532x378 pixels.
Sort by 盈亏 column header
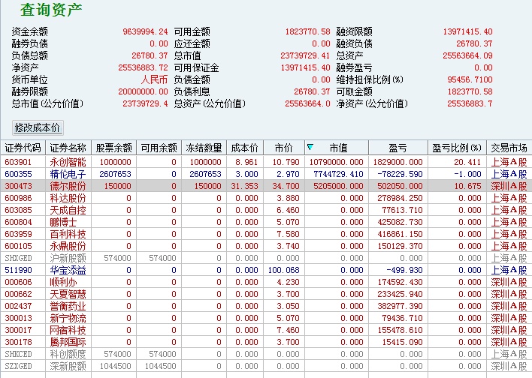pyautogui.click(x=398, y=148)
